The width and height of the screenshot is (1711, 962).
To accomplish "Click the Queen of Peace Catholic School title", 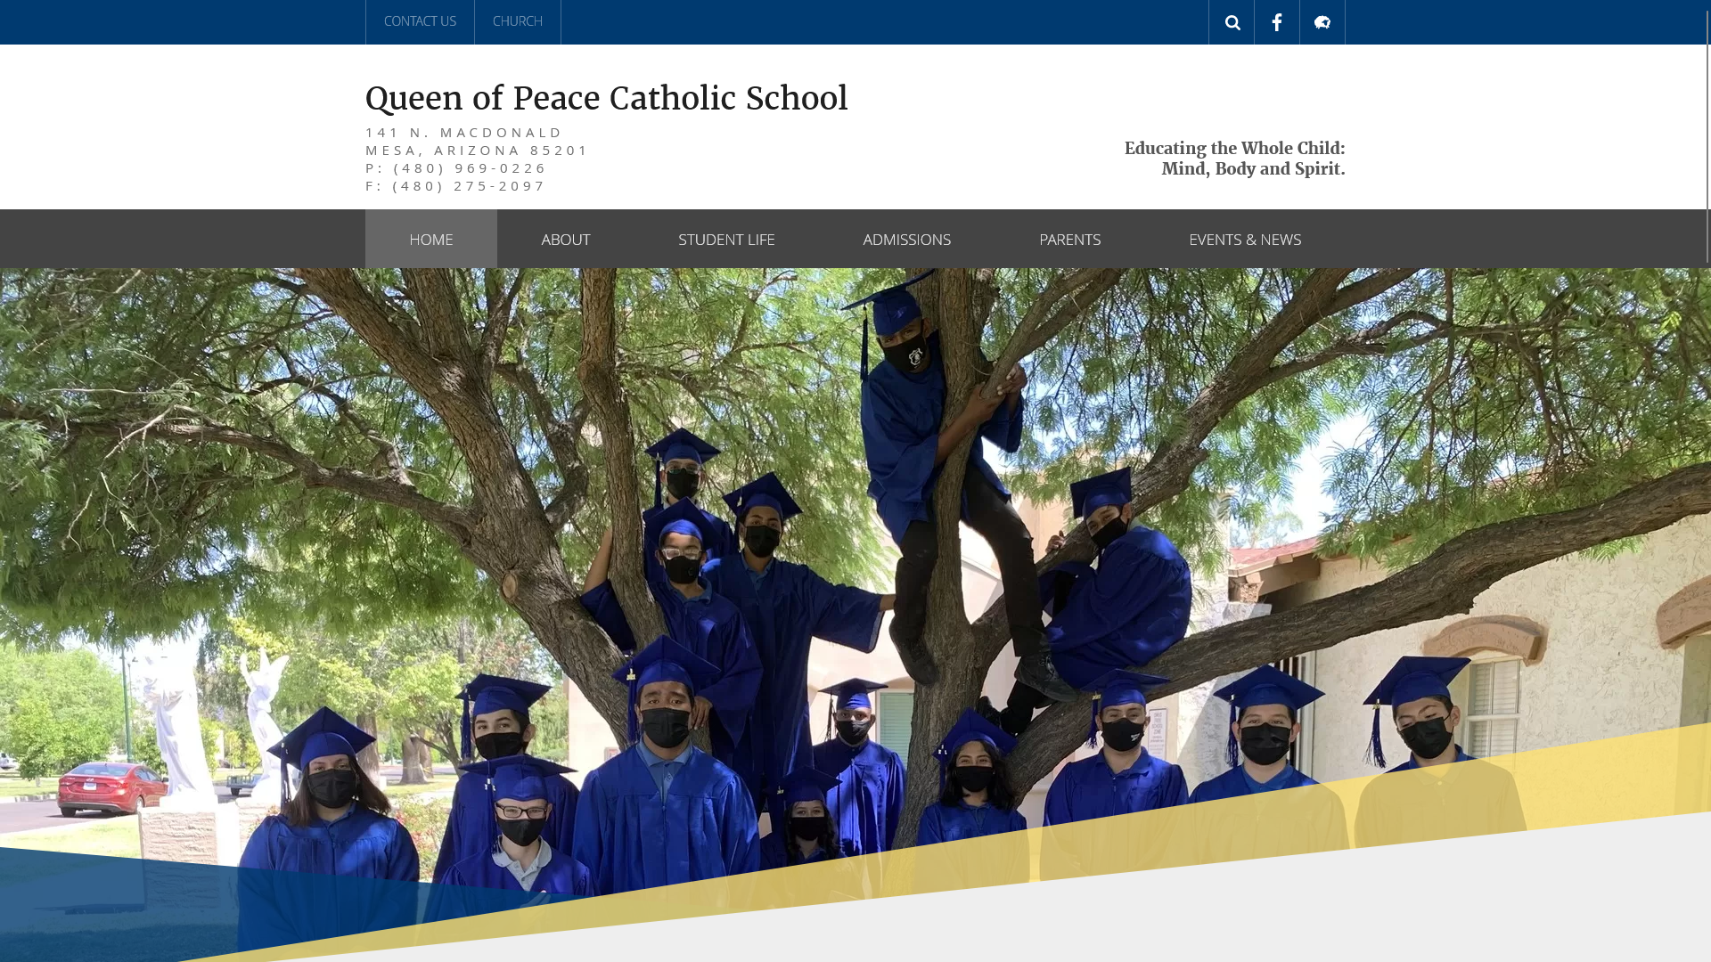I will coord(606,99).
